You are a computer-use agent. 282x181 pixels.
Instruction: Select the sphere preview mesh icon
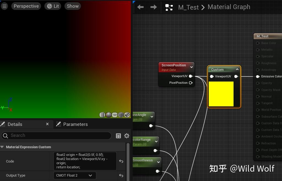(109, 115)
